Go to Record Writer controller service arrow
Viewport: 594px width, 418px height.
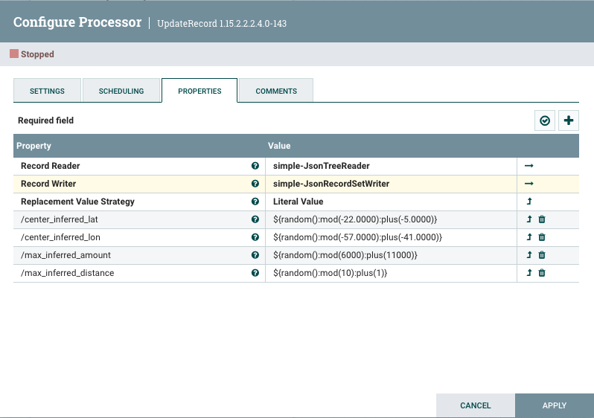pyautogui.click(x=529, y=184)
